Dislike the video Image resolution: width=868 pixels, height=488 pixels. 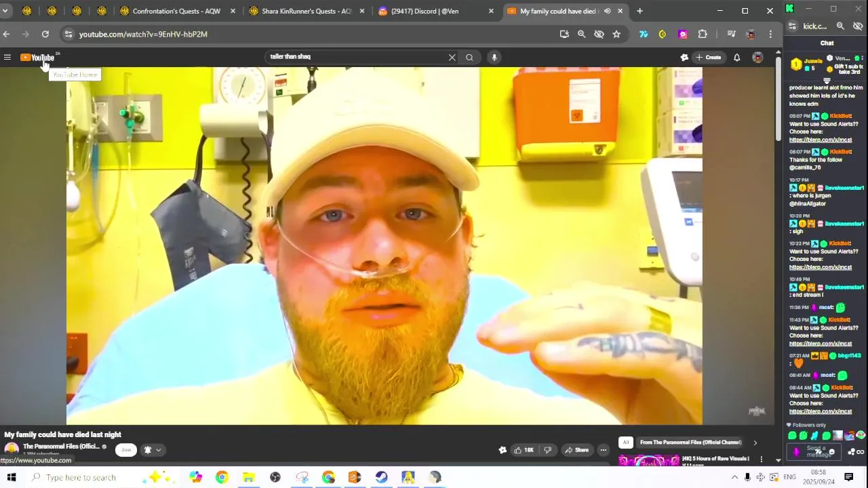point(548,450)
